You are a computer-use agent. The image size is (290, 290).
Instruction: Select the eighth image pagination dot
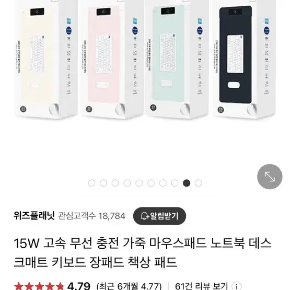175,183
